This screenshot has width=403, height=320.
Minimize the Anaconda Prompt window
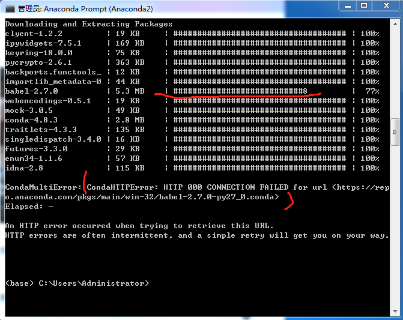[347, 7]
